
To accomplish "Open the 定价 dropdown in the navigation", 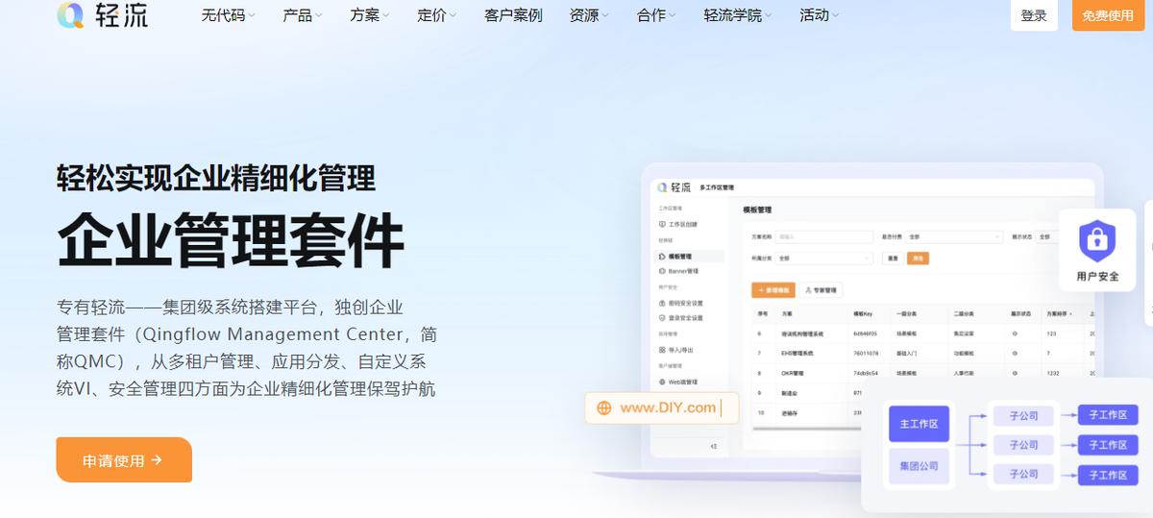I will coord(437,15).
